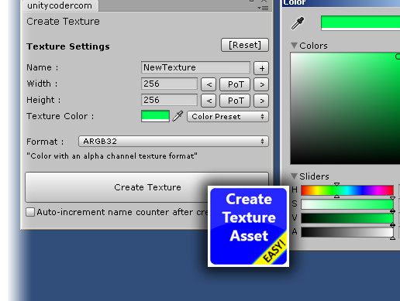Decrease Height with the left arrow button

(209, 101)
